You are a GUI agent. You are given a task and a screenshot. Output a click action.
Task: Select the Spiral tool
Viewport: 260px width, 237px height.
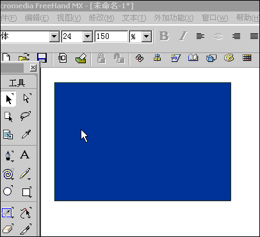click(8, 174)
